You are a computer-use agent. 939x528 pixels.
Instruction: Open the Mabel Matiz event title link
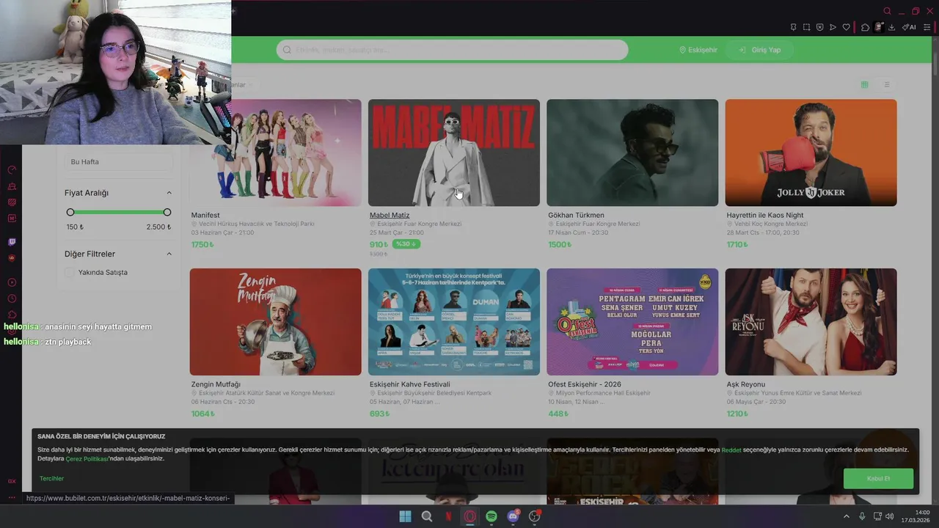pos(390,216)
